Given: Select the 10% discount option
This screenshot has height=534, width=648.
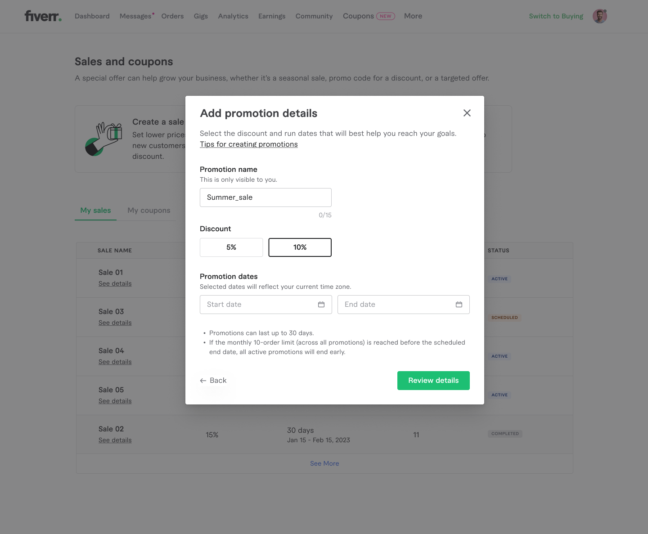Looking at the screenshot, I should (x=300, y=247).
